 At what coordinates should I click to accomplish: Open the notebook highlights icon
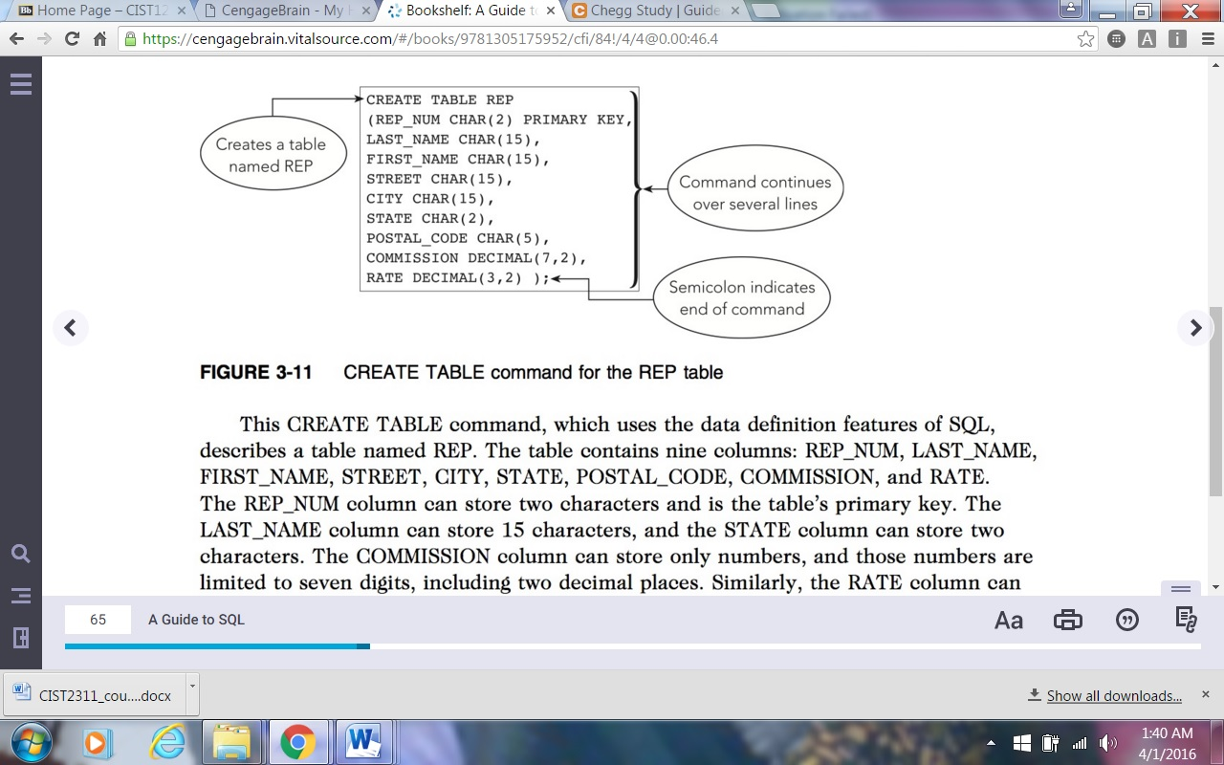(1186, 620)
